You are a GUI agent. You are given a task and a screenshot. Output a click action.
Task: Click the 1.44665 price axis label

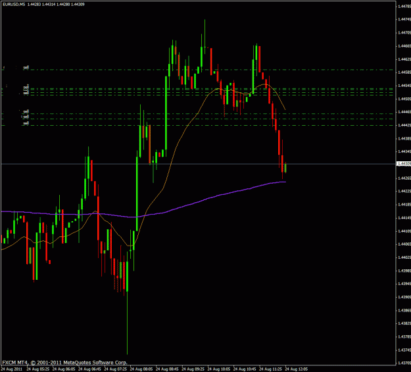coord(404,46)
